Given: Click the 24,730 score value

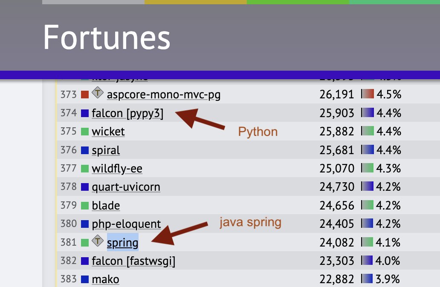Looking at the screenshot, I should tap(337, 187).
